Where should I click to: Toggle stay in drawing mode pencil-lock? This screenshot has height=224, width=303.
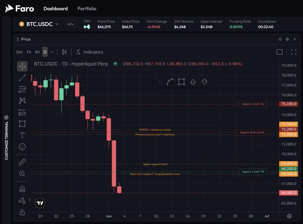tap(22, 201)
